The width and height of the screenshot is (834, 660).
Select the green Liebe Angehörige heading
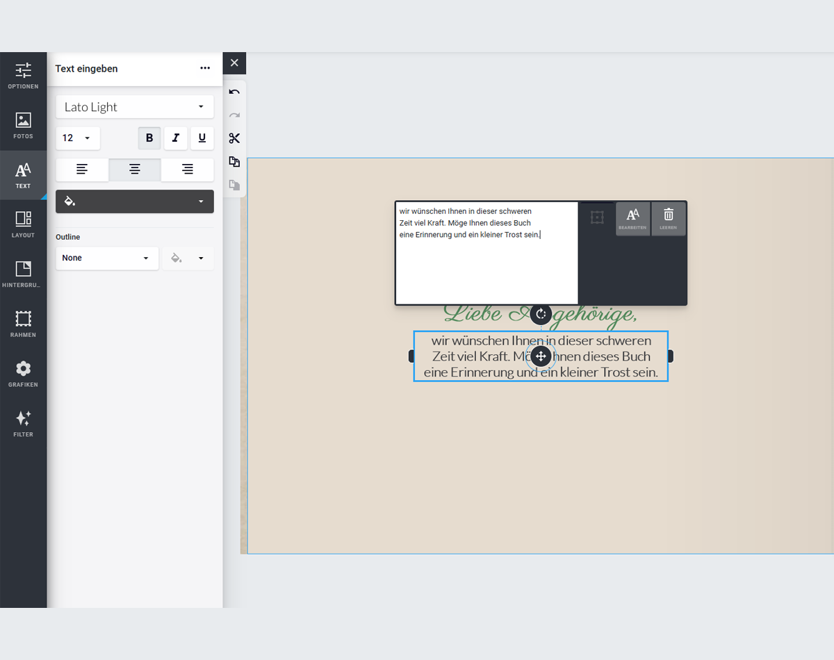coord(540,315)
